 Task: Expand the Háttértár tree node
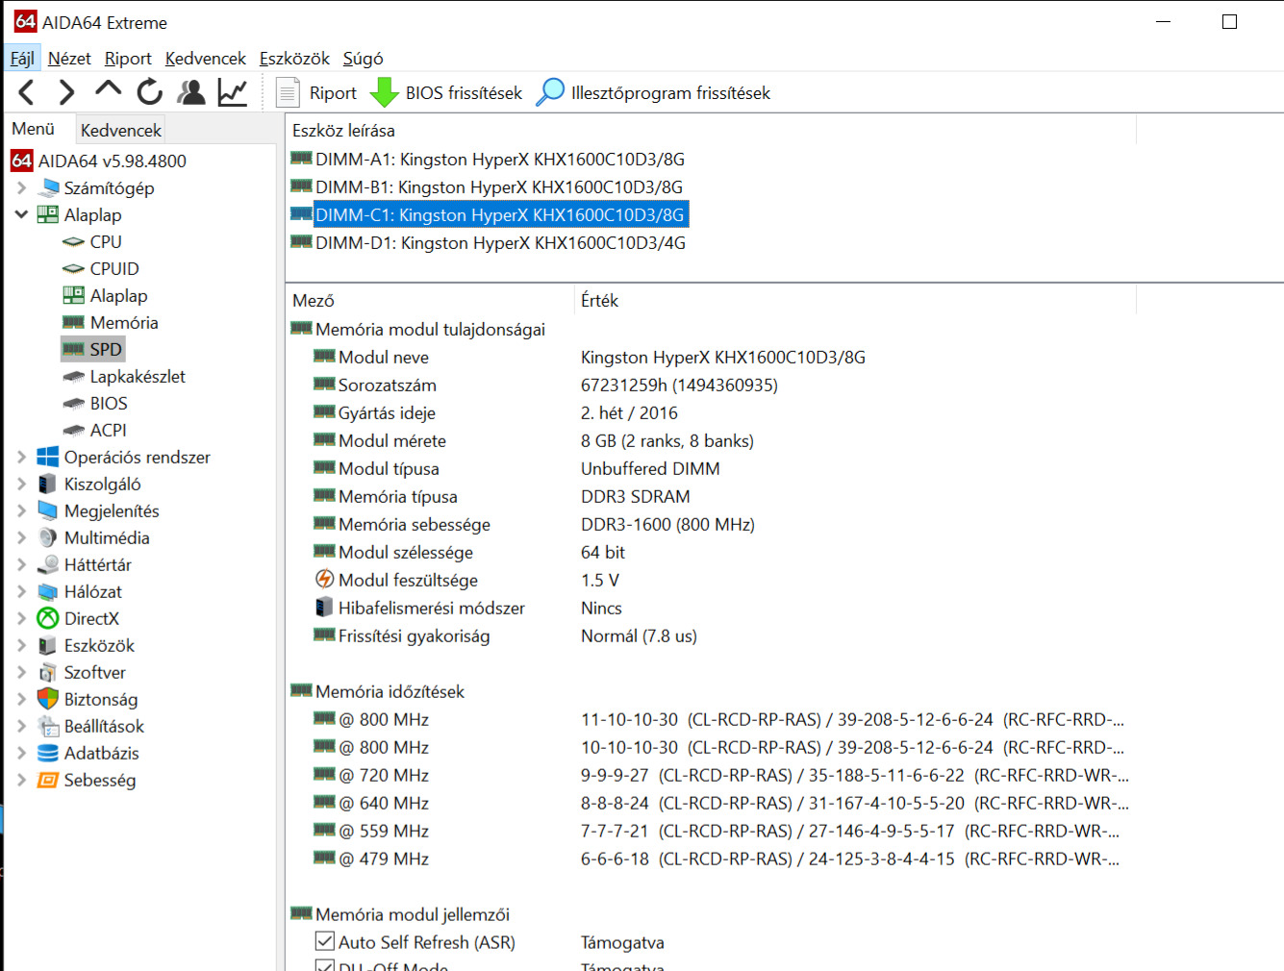(x=21, y=564)
